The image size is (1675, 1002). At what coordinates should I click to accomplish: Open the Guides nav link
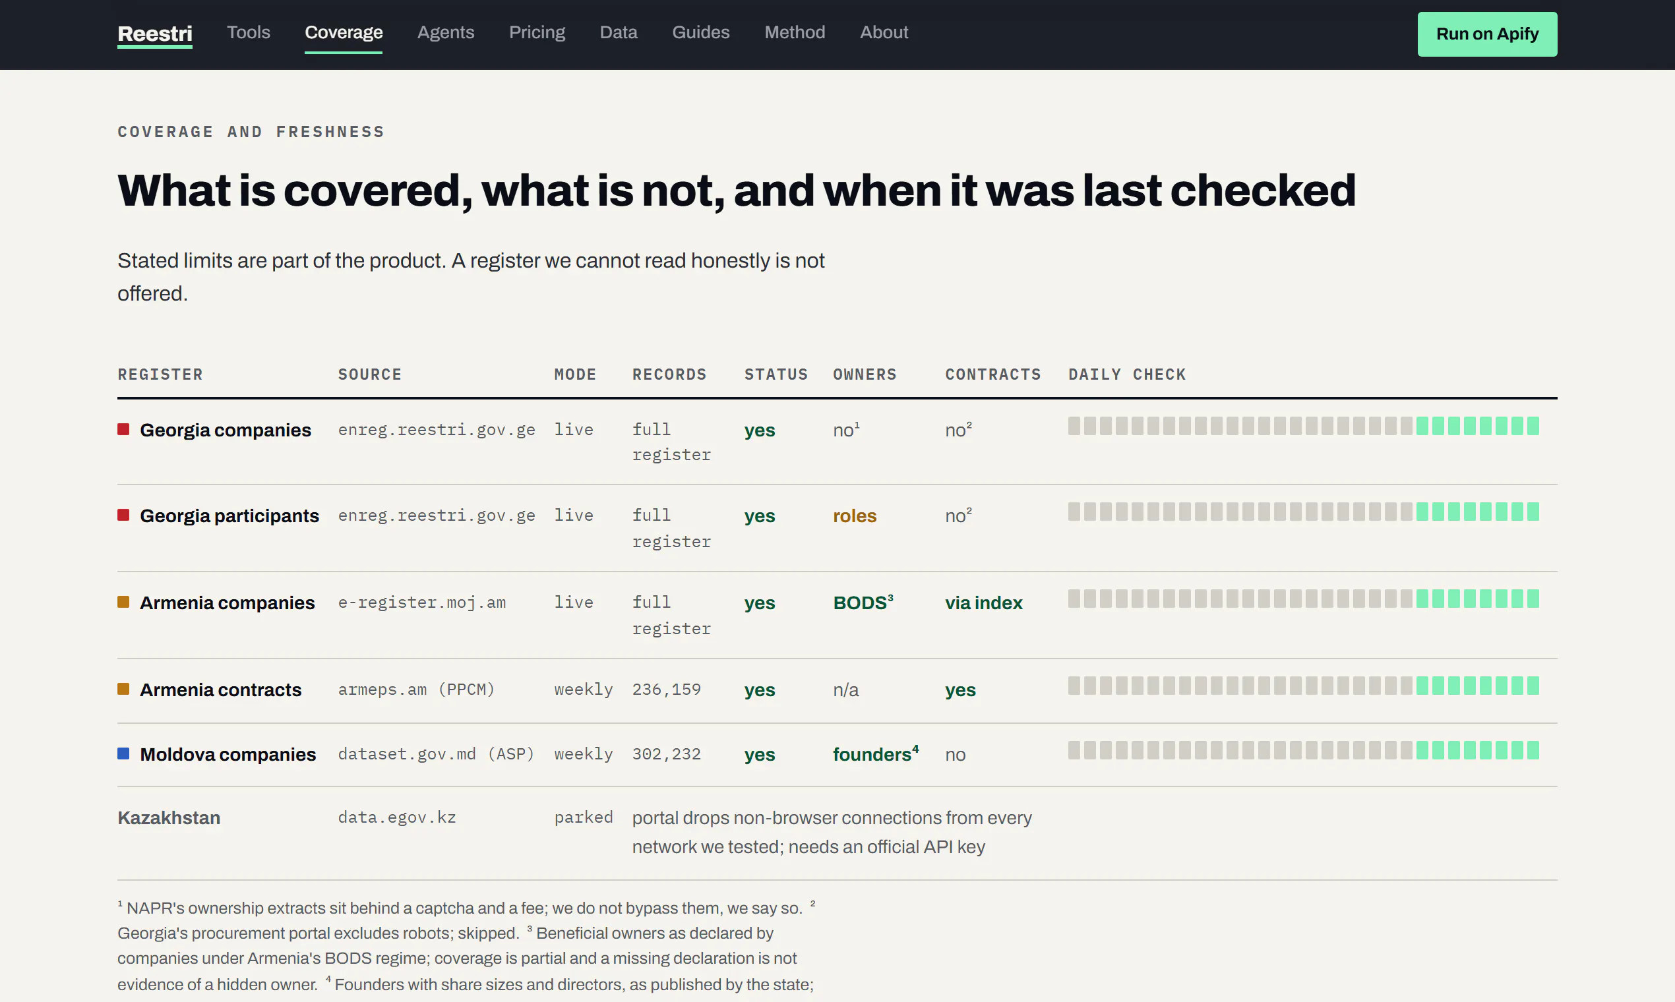pyautogui.click(x=701, y=32)
